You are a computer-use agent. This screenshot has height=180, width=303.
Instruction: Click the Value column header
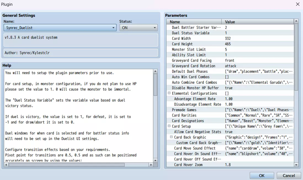pos(258,22)
